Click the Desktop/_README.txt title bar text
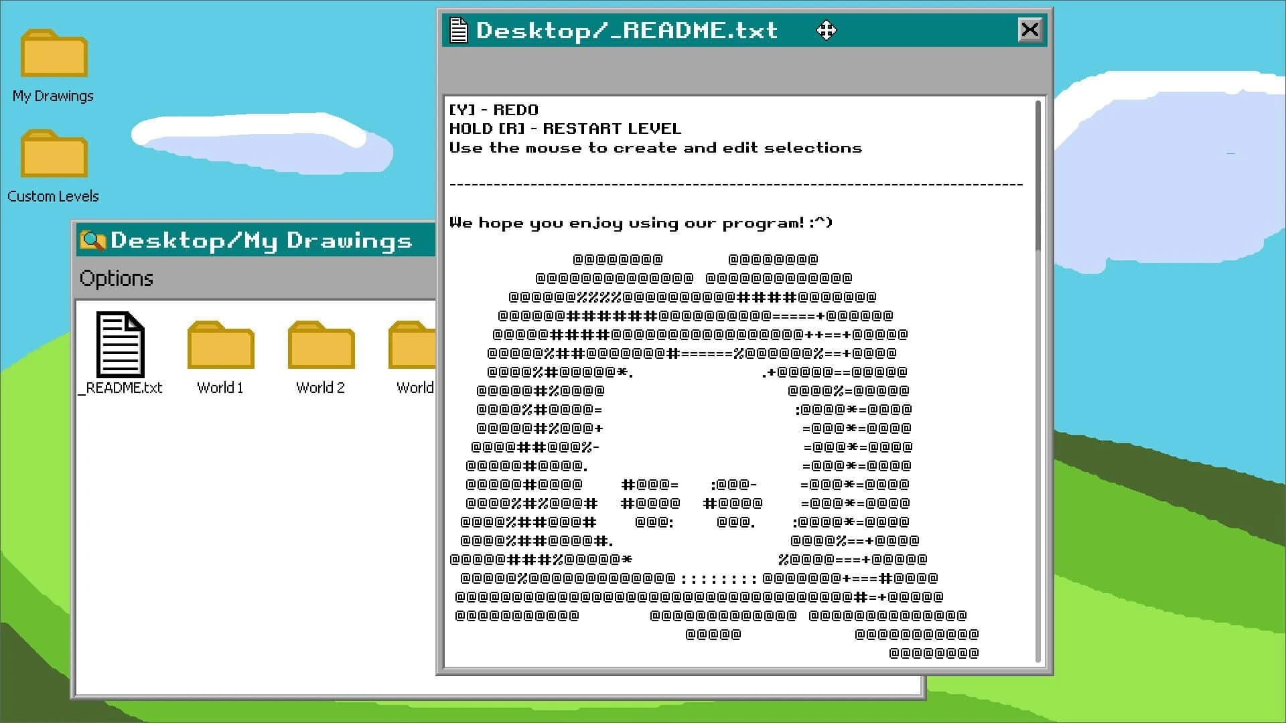The width and height of the screenshot is (1286, 723). tap(626, 30)
